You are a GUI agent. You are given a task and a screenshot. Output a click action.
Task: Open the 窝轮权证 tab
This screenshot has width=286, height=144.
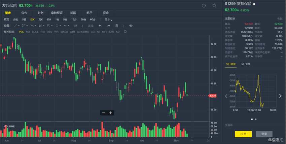pyautogui.click(x=57, y=13)
